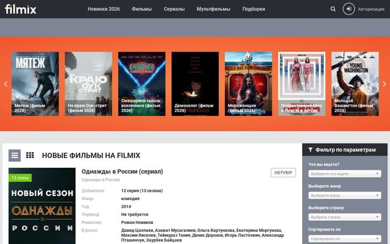Open Мультфильмы menu item
390x244 pixels.
click(213, 9)
